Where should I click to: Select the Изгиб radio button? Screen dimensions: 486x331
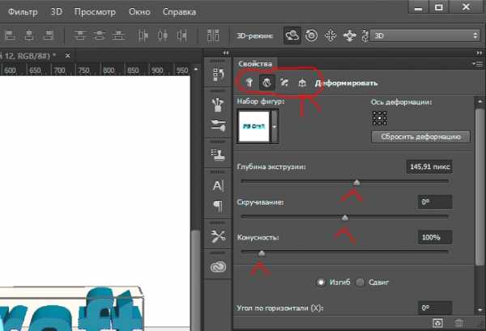pyautogui.click(x=322, y=282)
